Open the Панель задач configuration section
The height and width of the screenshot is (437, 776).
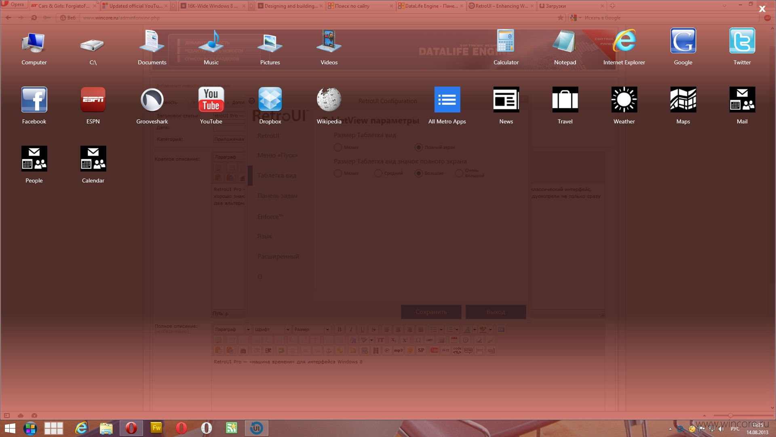tap(277, 196)
